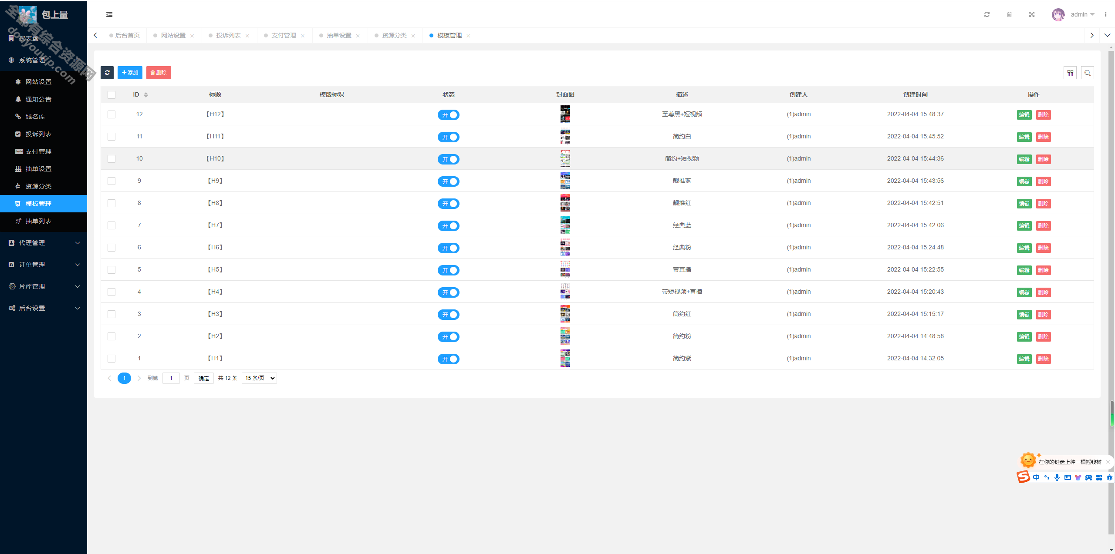Check the checkbox for row ID 12
The height and width of the screenshot is (554, 1115).
pyautogui.click(x=111, y=114)
